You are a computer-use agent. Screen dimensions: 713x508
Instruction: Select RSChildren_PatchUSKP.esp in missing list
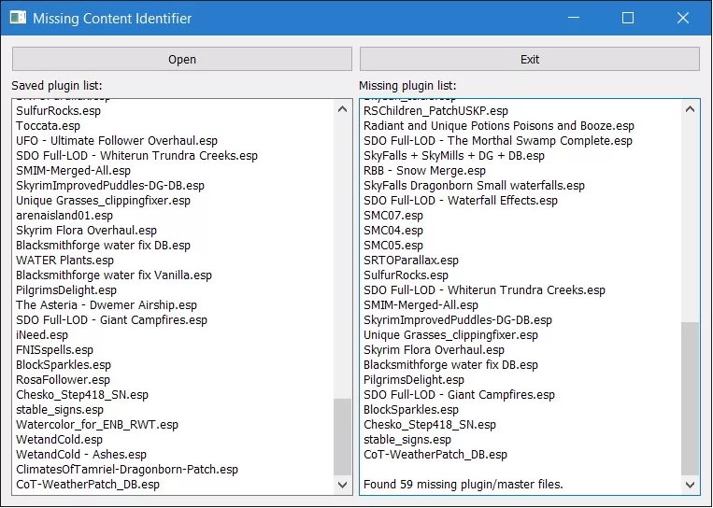(x=435, y=111)
